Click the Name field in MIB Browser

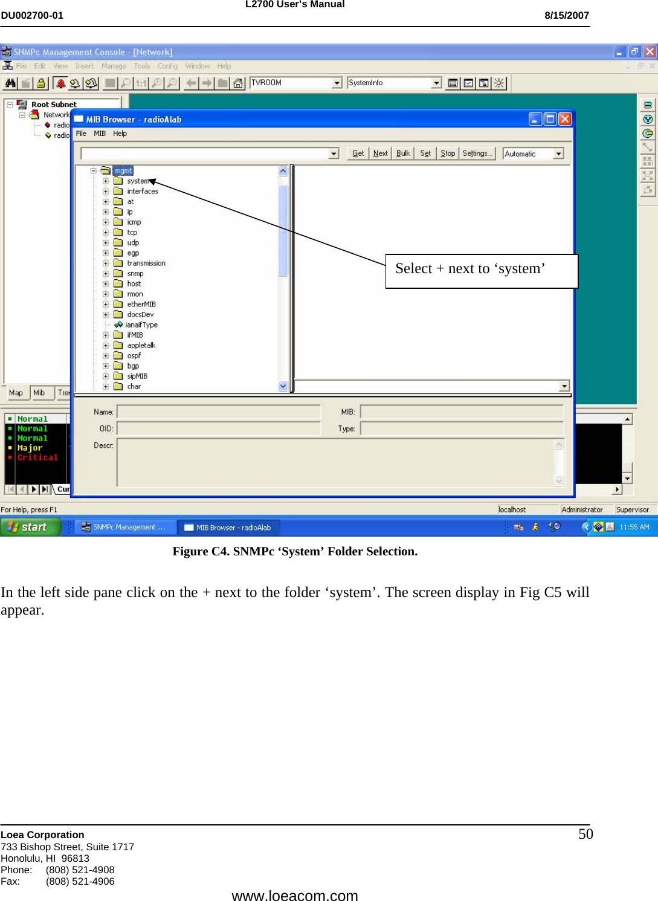(x=218, y=412)
